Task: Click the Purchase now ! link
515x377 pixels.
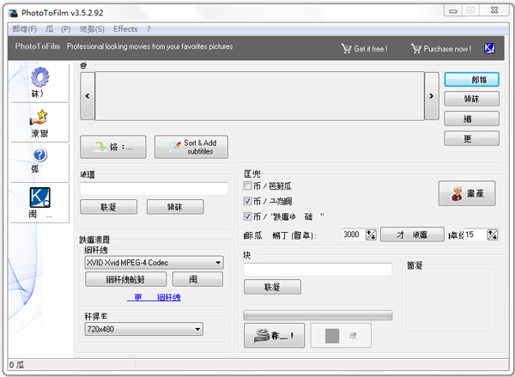Action: click(x=447, y=49)
